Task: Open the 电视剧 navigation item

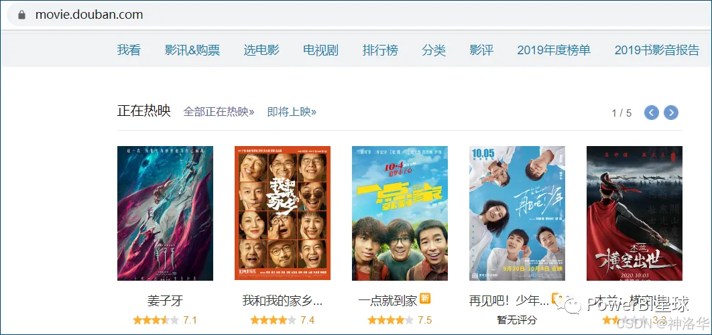Action: tap(320, 50)
